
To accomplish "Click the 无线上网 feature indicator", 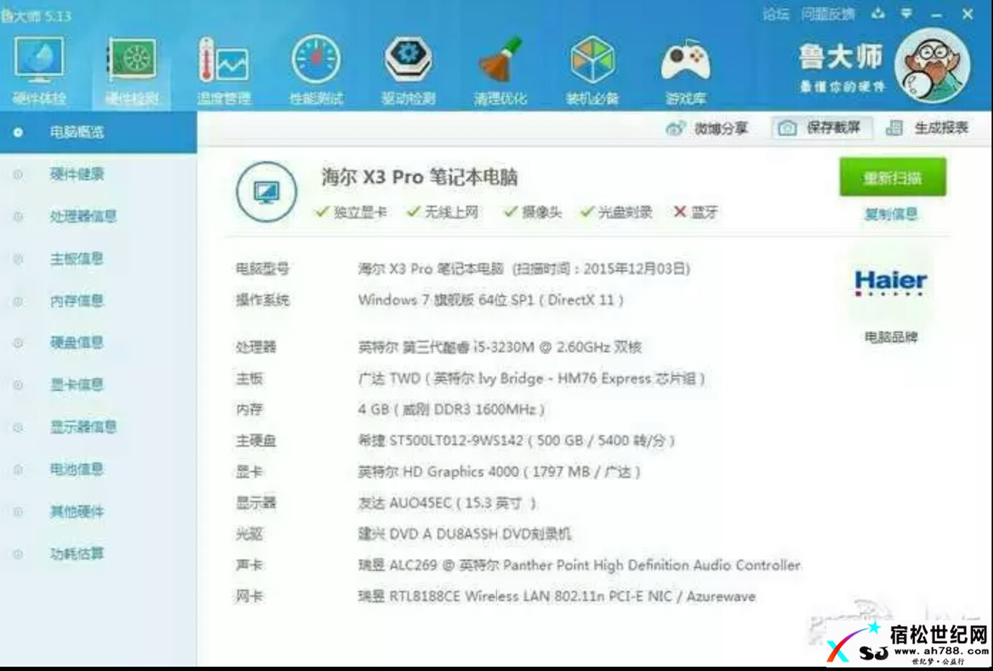I will 443,212.
